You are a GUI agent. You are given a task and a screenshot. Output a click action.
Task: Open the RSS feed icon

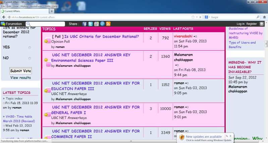[108, 24]
